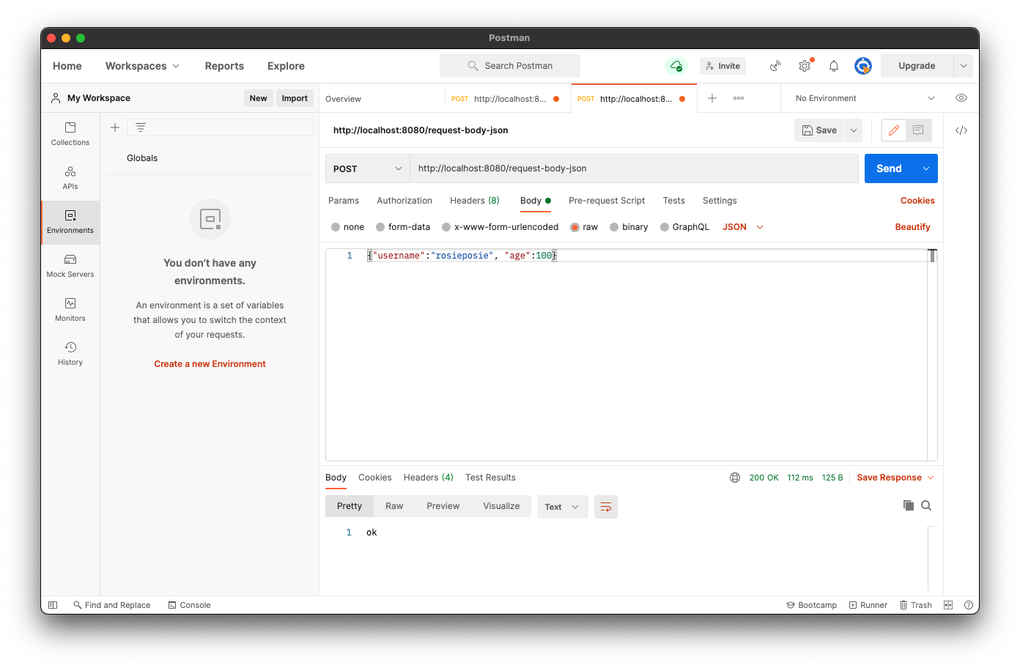
Task: Open the code snippet panel icon
Action: (961, 130)
